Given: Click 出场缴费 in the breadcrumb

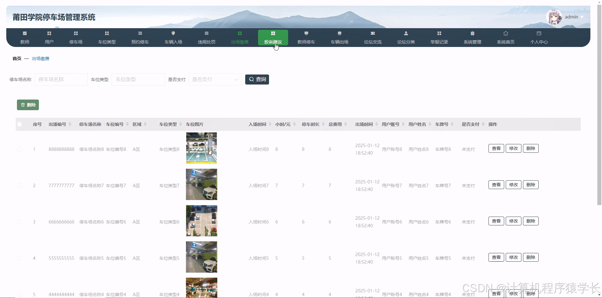Looking at the screenshot, I should pyautogui.click(x=41, y=59).
